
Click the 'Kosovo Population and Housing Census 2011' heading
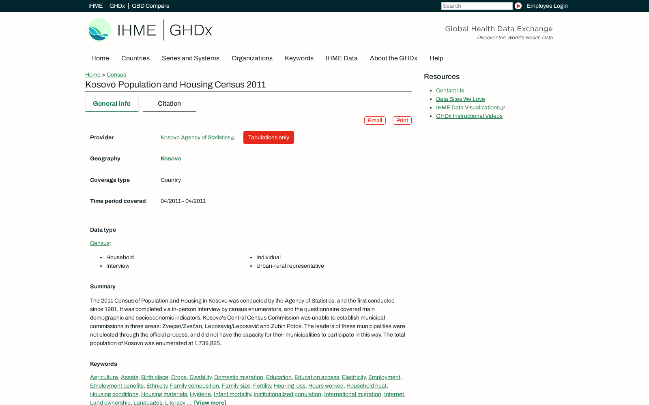176,85
